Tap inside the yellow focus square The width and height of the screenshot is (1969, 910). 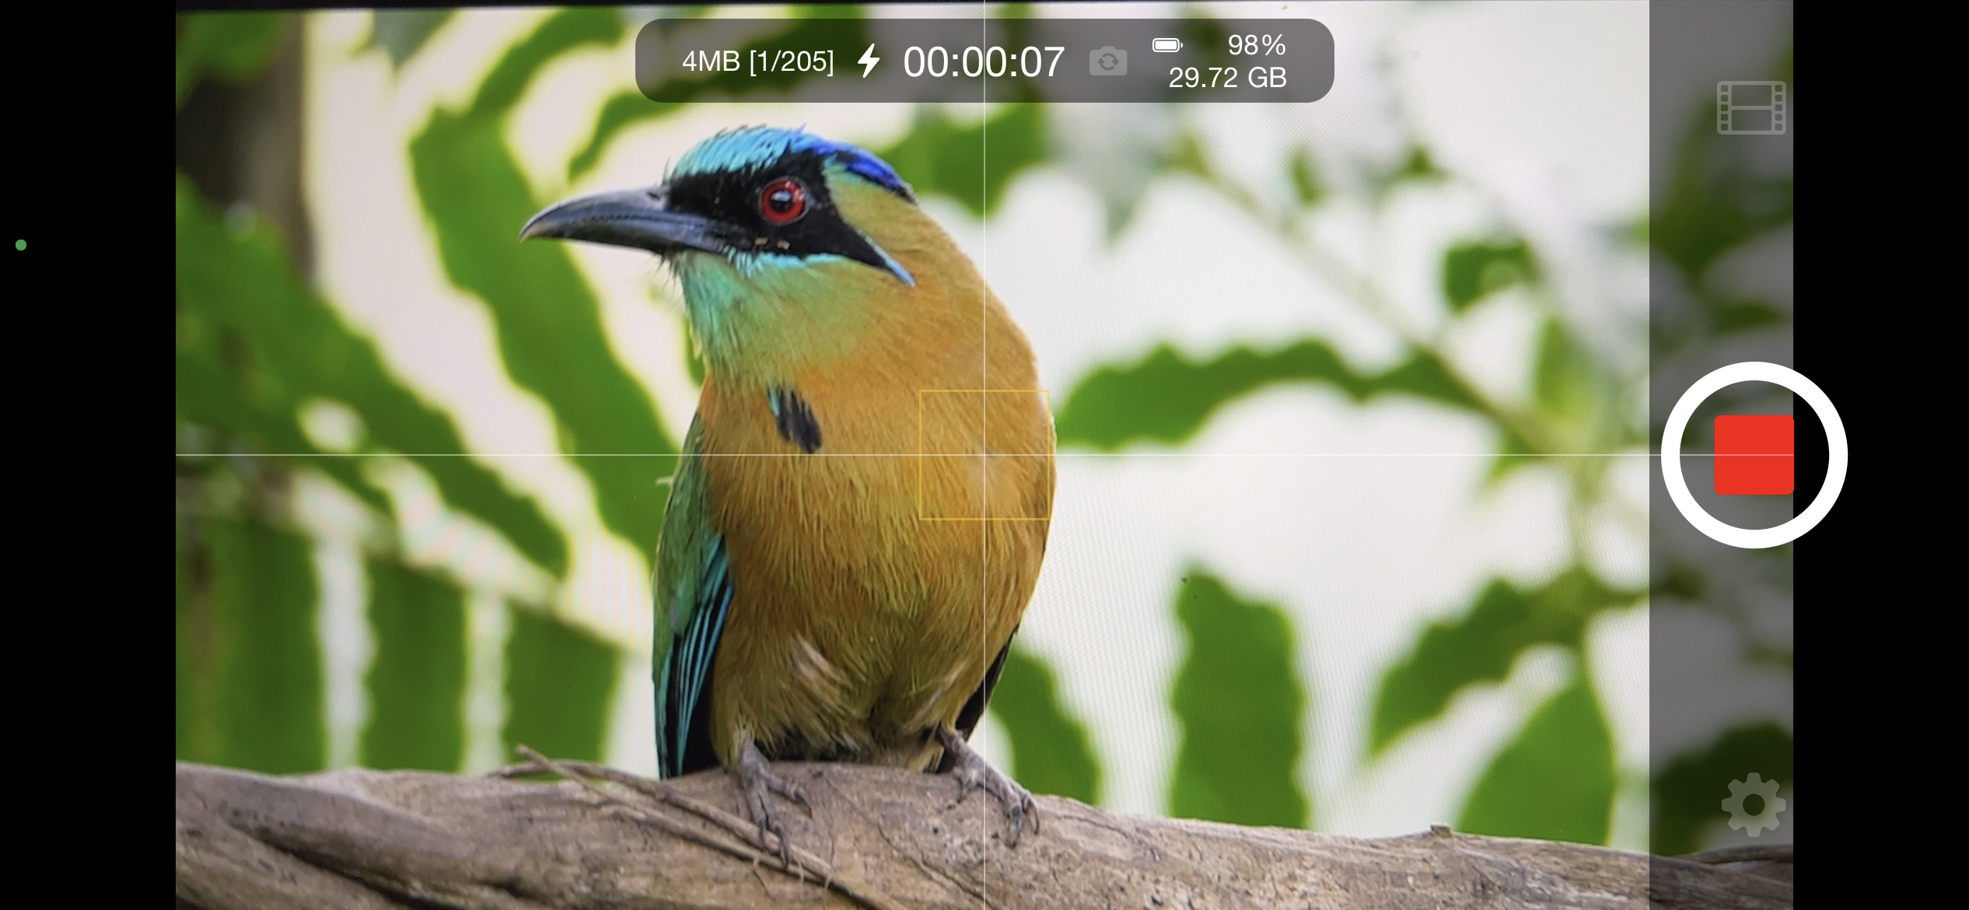click(984, 455)
